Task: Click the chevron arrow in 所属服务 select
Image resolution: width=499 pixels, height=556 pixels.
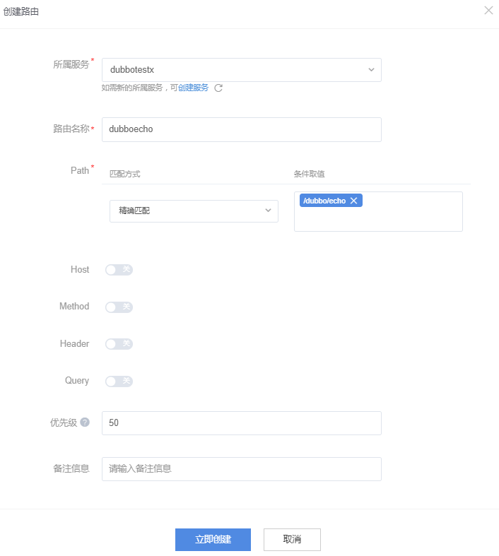Action: coord(371,70)
